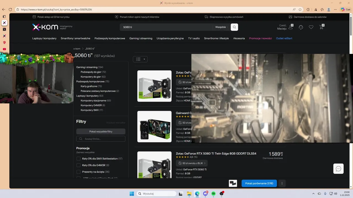
Task: Select Komputery G4M3R category
Action: click(93, 105)
